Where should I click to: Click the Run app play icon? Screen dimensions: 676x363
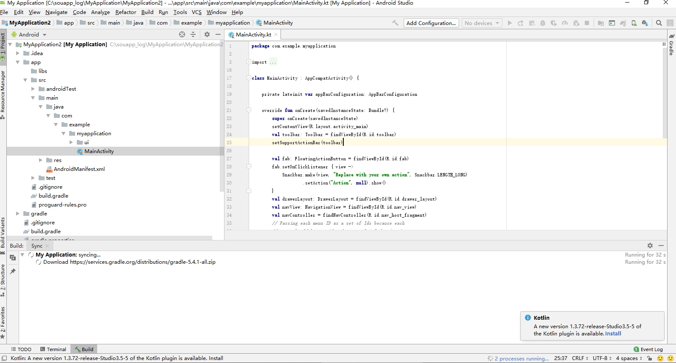point(510,23)
